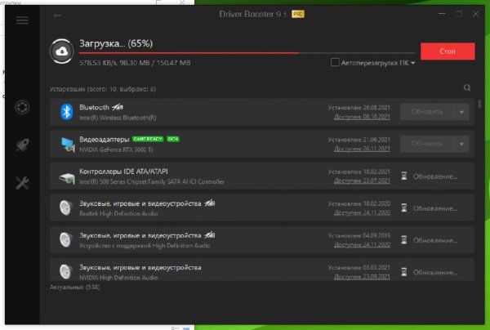Go back with the arrow icon
The image size is (490, 330).
[57, 16]
